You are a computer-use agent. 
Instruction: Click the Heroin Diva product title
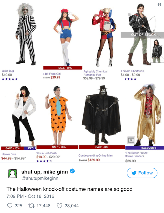tap(9, 154)
